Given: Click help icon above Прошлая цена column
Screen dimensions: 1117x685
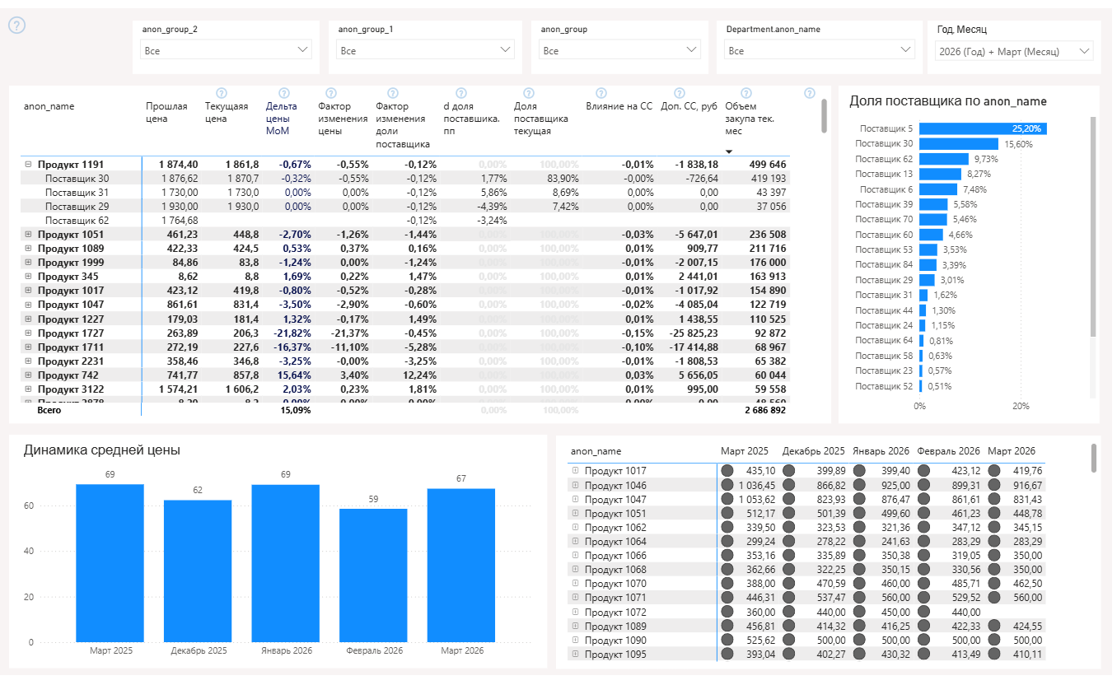Looking at the screenshot, I should click(221, 93).
